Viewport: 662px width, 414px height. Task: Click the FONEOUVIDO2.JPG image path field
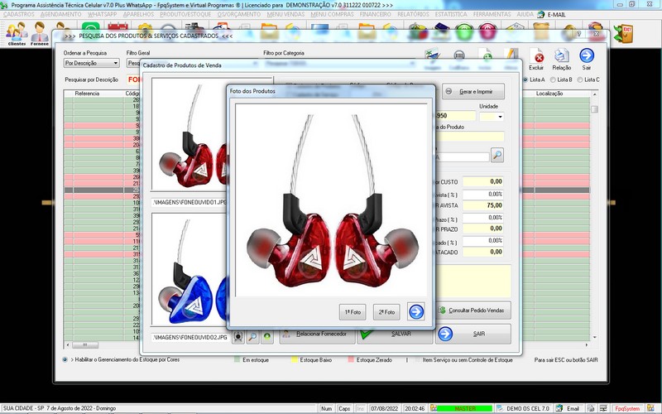(x=190, y=337)
